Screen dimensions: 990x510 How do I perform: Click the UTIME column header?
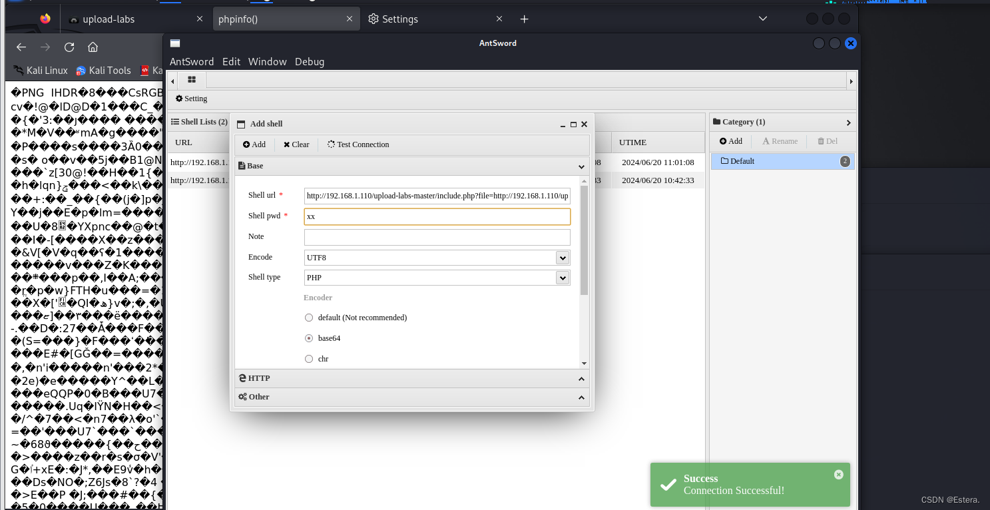tap(659, 142)
